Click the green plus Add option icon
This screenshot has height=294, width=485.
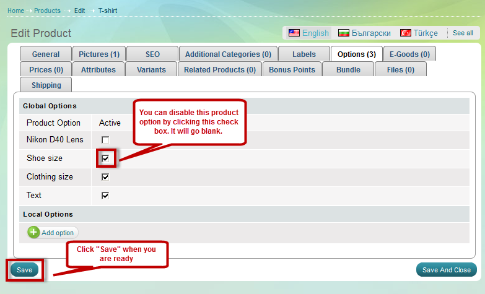[x=33, y=232]
